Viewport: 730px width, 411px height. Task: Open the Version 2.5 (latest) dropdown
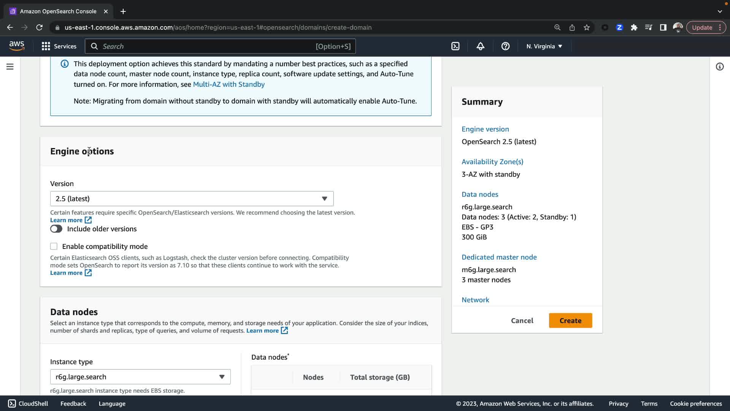(192, 199)
